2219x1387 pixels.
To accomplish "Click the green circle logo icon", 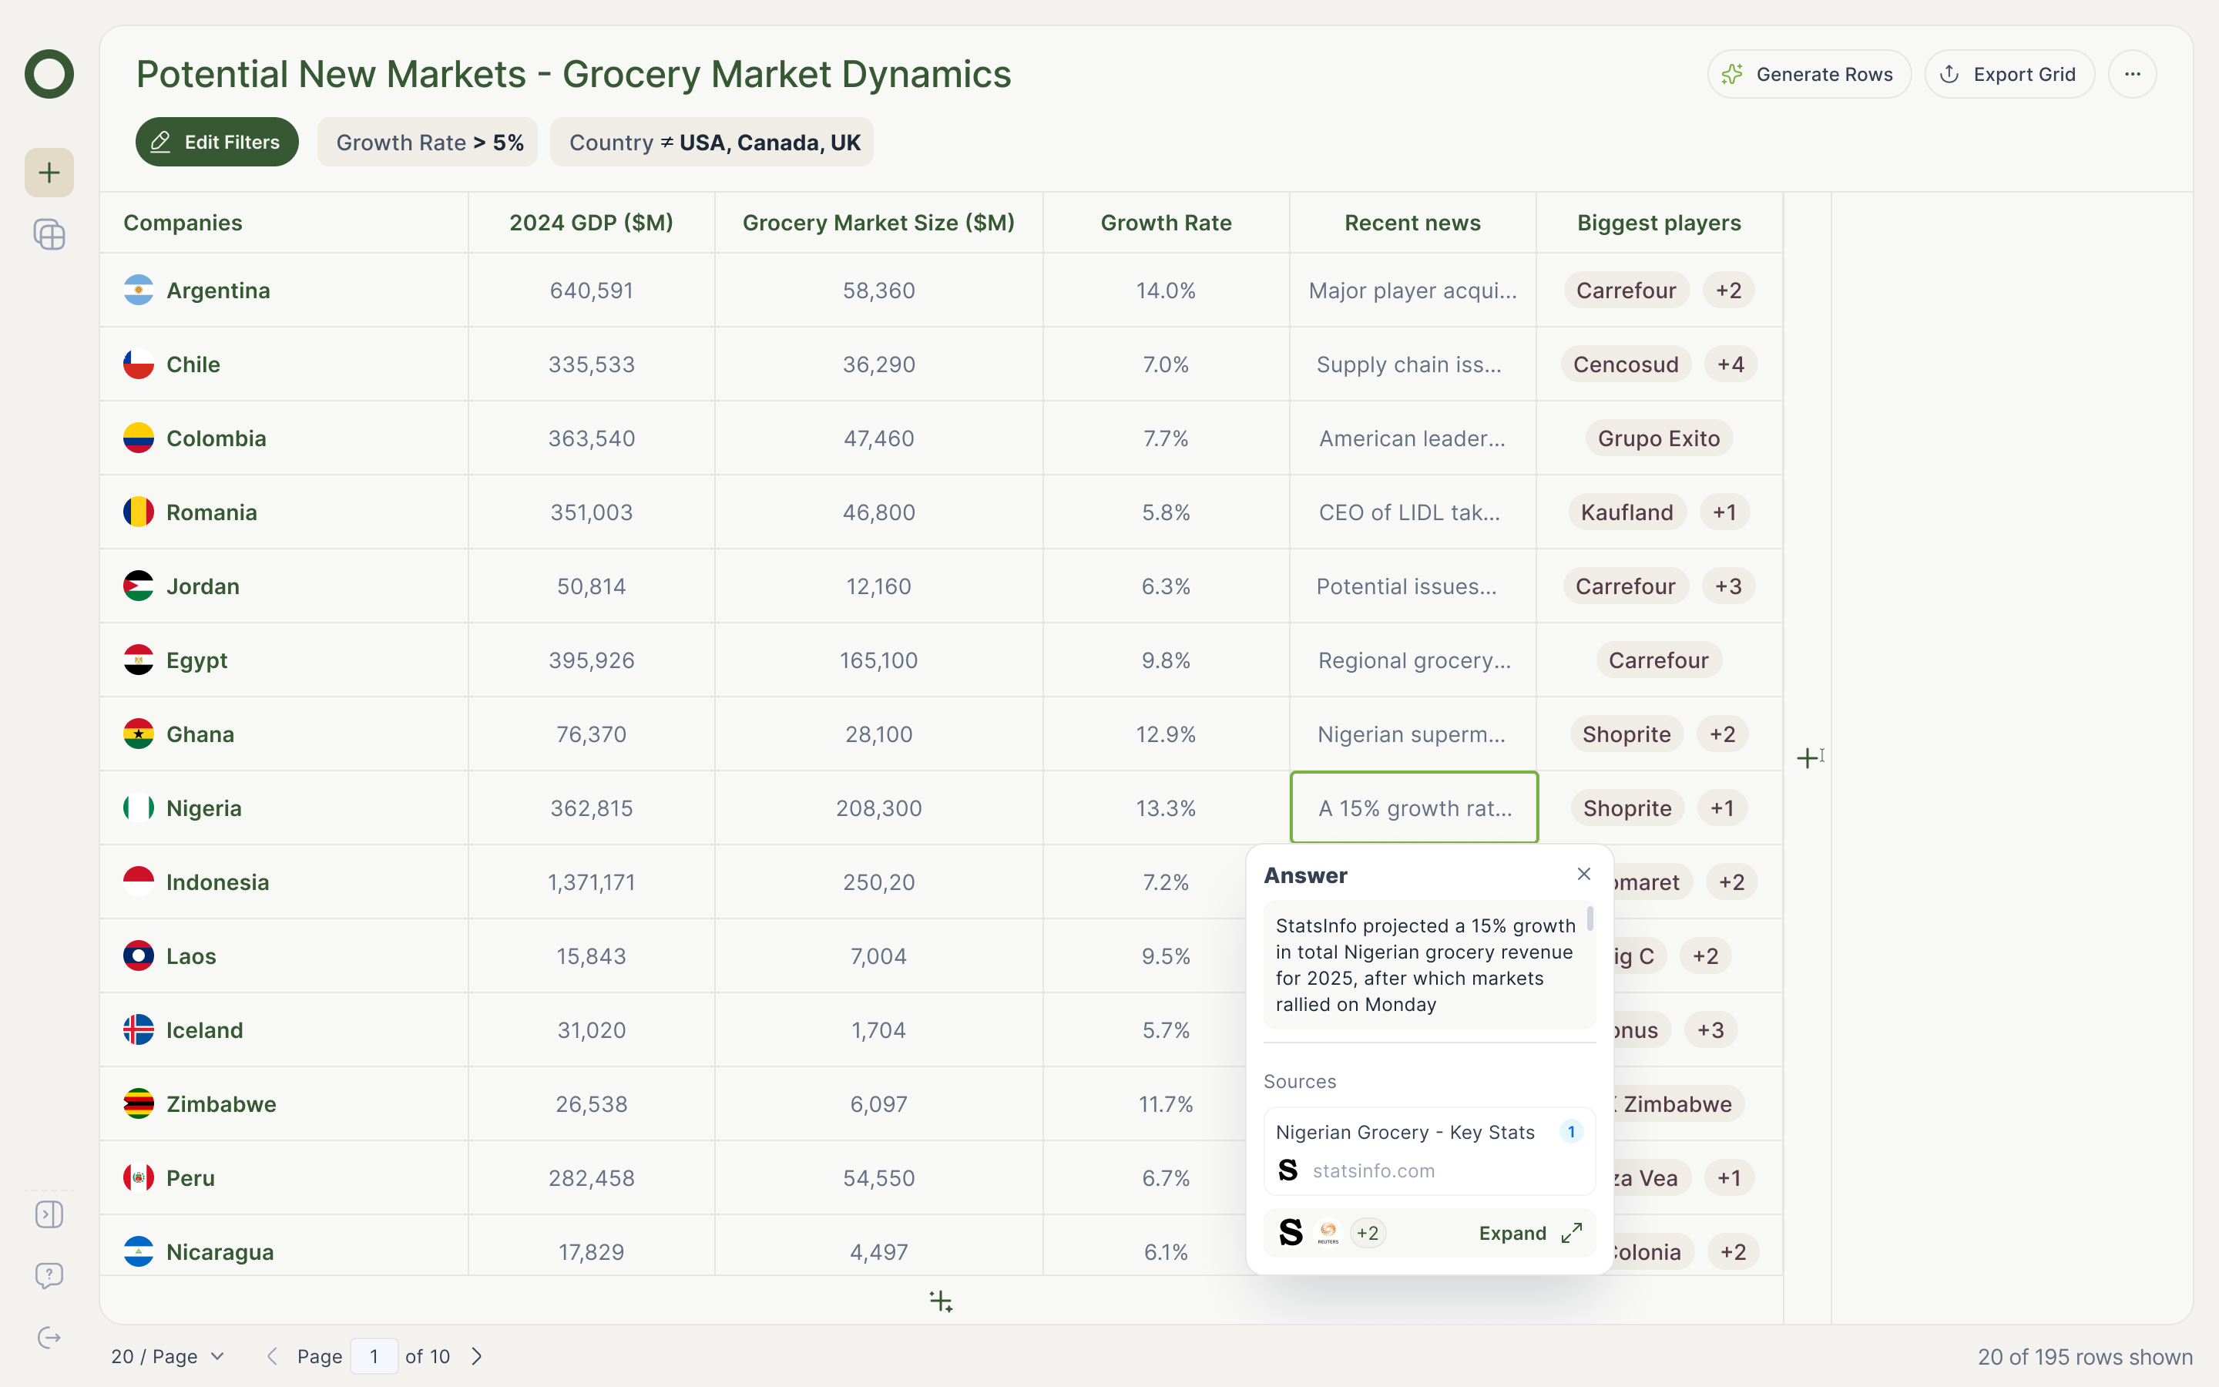I will coord(49,74).
